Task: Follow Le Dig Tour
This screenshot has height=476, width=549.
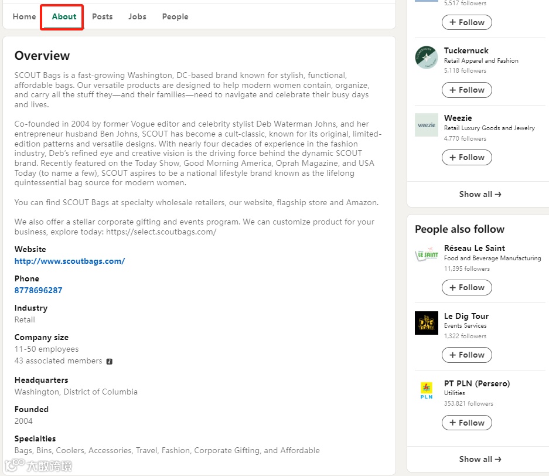Action: 467,355
